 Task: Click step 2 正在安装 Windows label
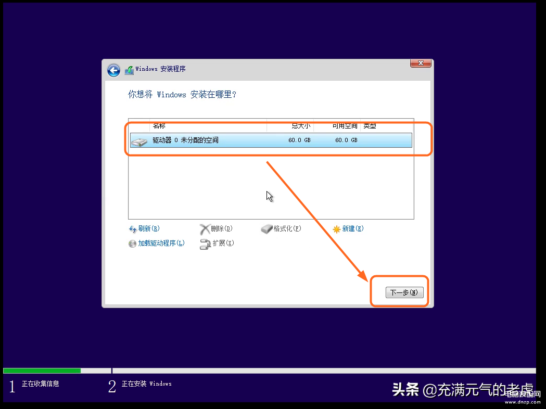point(146,384)
